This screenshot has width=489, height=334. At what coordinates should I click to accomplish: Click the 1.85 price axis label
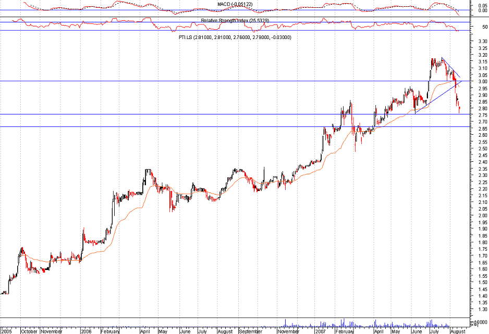pos(482,236)
